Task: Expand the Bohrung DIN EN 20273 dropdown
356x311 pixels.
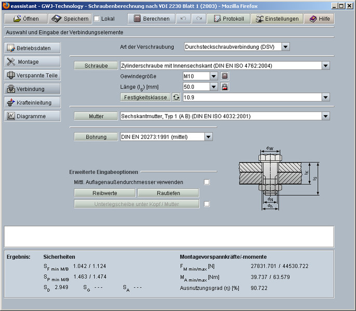Action: (208, 137)
